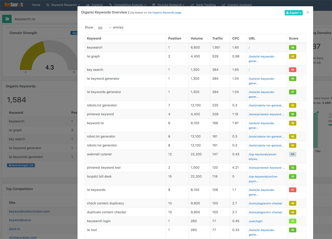Screen dimensions: 332x239
Task: Click the volume value 6,600
Action: 195,48
